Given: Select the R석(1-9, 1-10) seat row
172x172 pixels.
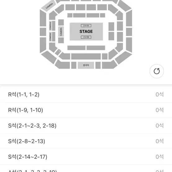Looking at the screenshot, I should pos(86,110).
